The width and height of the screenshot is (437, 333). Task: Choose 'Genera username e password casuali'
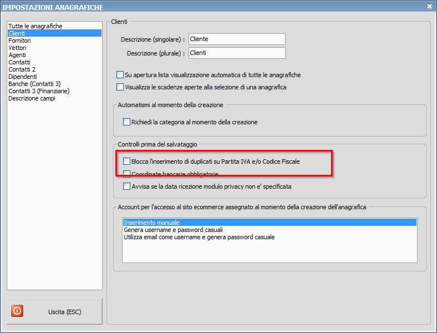tap(173, 230)
